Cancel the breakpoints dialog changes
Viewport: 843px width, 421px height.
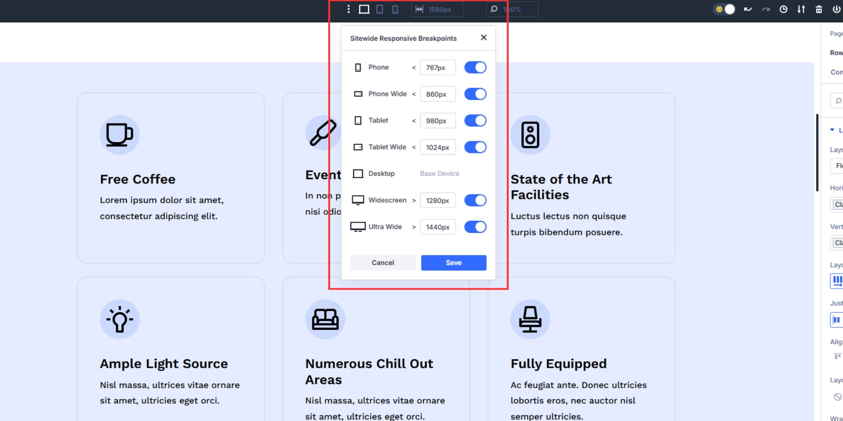pos(382,262)
